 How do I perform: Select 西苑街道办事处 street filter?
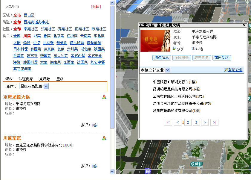[36, 22]
